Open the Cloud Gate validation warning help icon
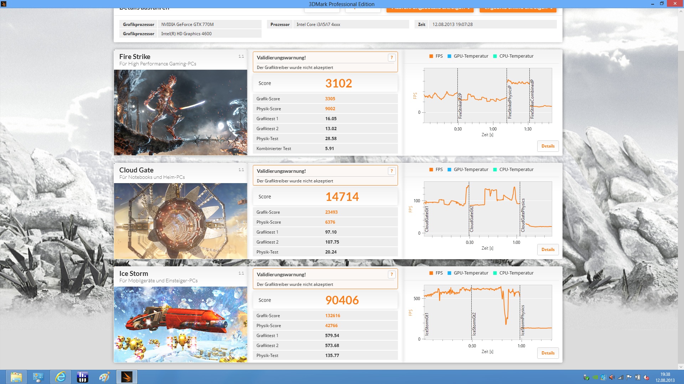684x384 pixels. (x=392, y=171)
